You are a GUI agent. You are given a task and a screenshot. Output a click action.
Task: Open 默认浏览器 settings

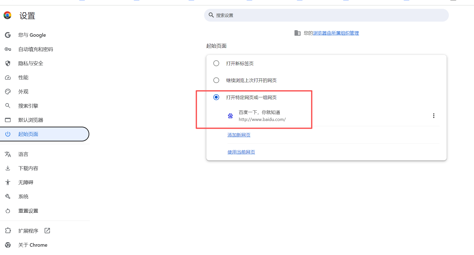point(44,120)
